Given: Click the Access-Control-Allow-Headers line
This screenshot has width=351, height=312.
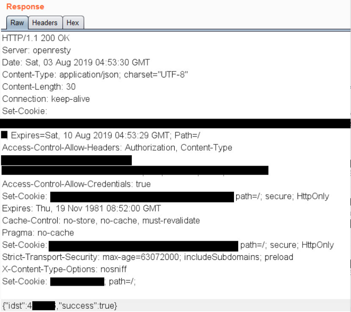Looking at the screenshot, I should [117, 148].
